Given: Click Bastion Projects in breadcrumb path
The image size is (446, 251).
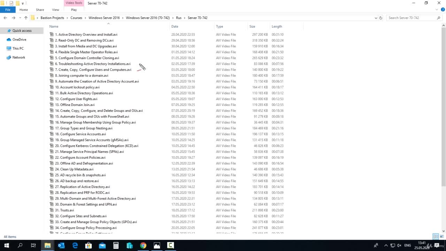Looking at the screenshot, I should point(52,18).
